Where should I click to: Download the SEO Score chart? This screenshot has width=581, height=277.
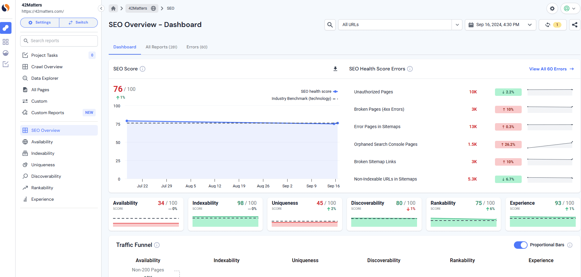coord(335,69)
